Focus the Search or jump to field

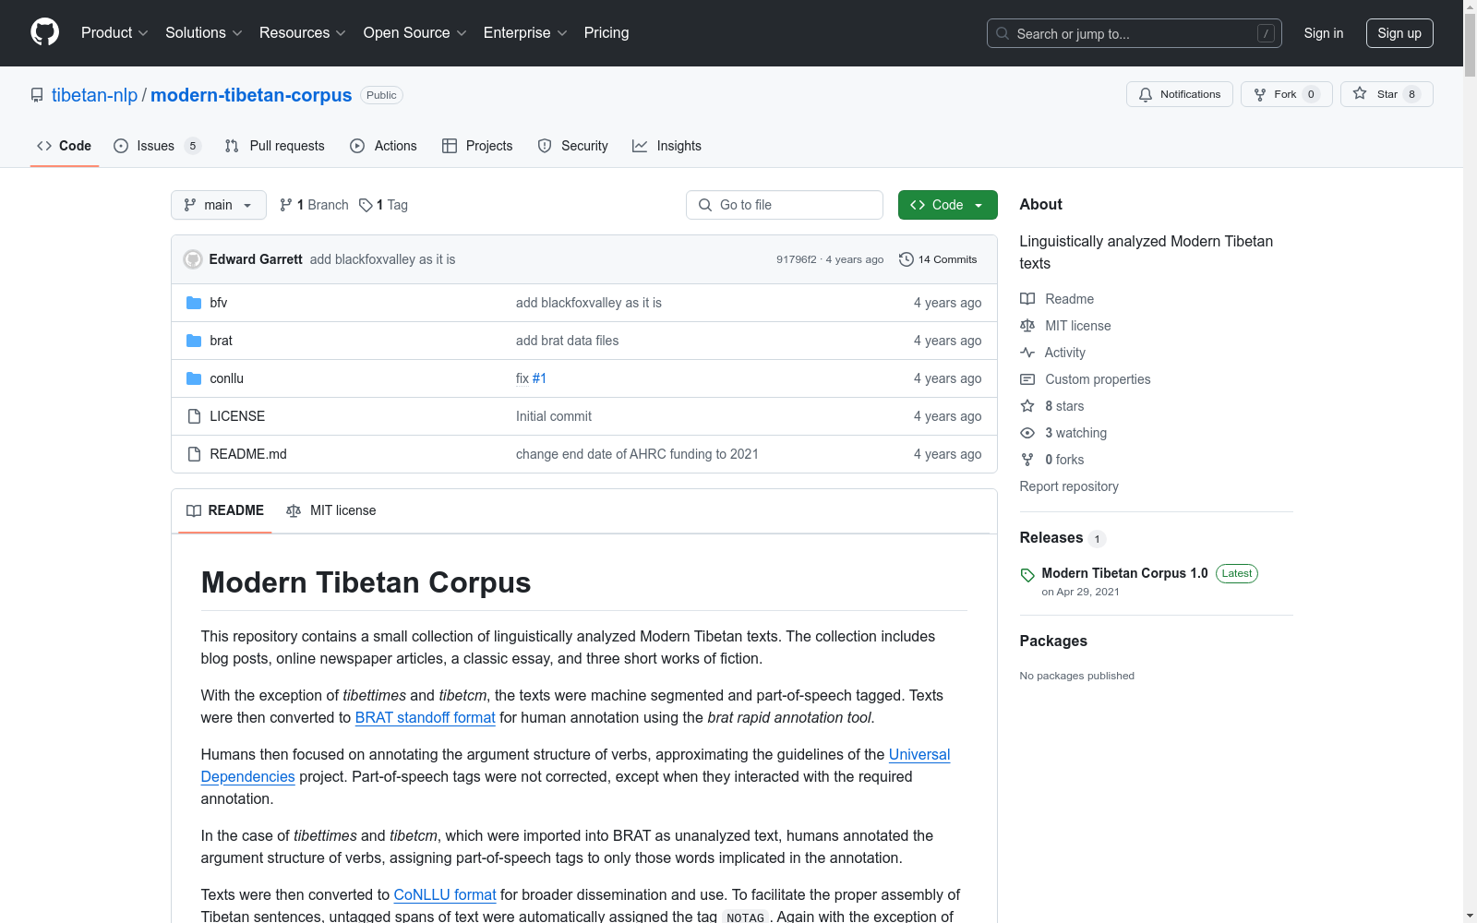1134,33
